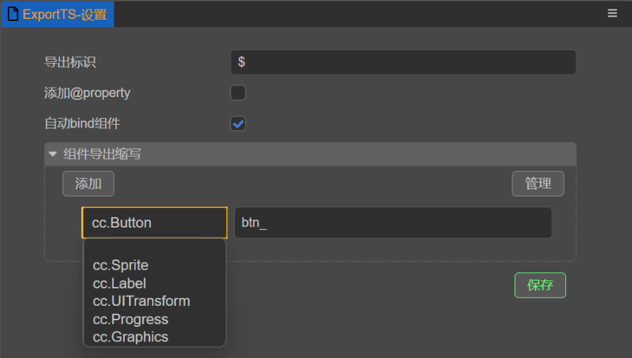Focus the 导出标识 text field
Screen dimensions: 632x358
click(x=403, y=62)
